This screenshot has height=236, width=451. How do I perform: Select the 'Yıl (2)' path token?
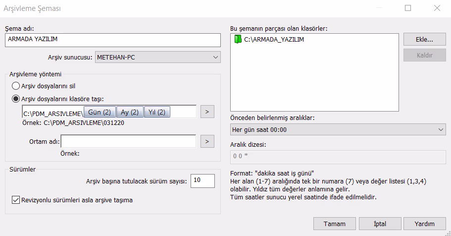tap(157, 112)
